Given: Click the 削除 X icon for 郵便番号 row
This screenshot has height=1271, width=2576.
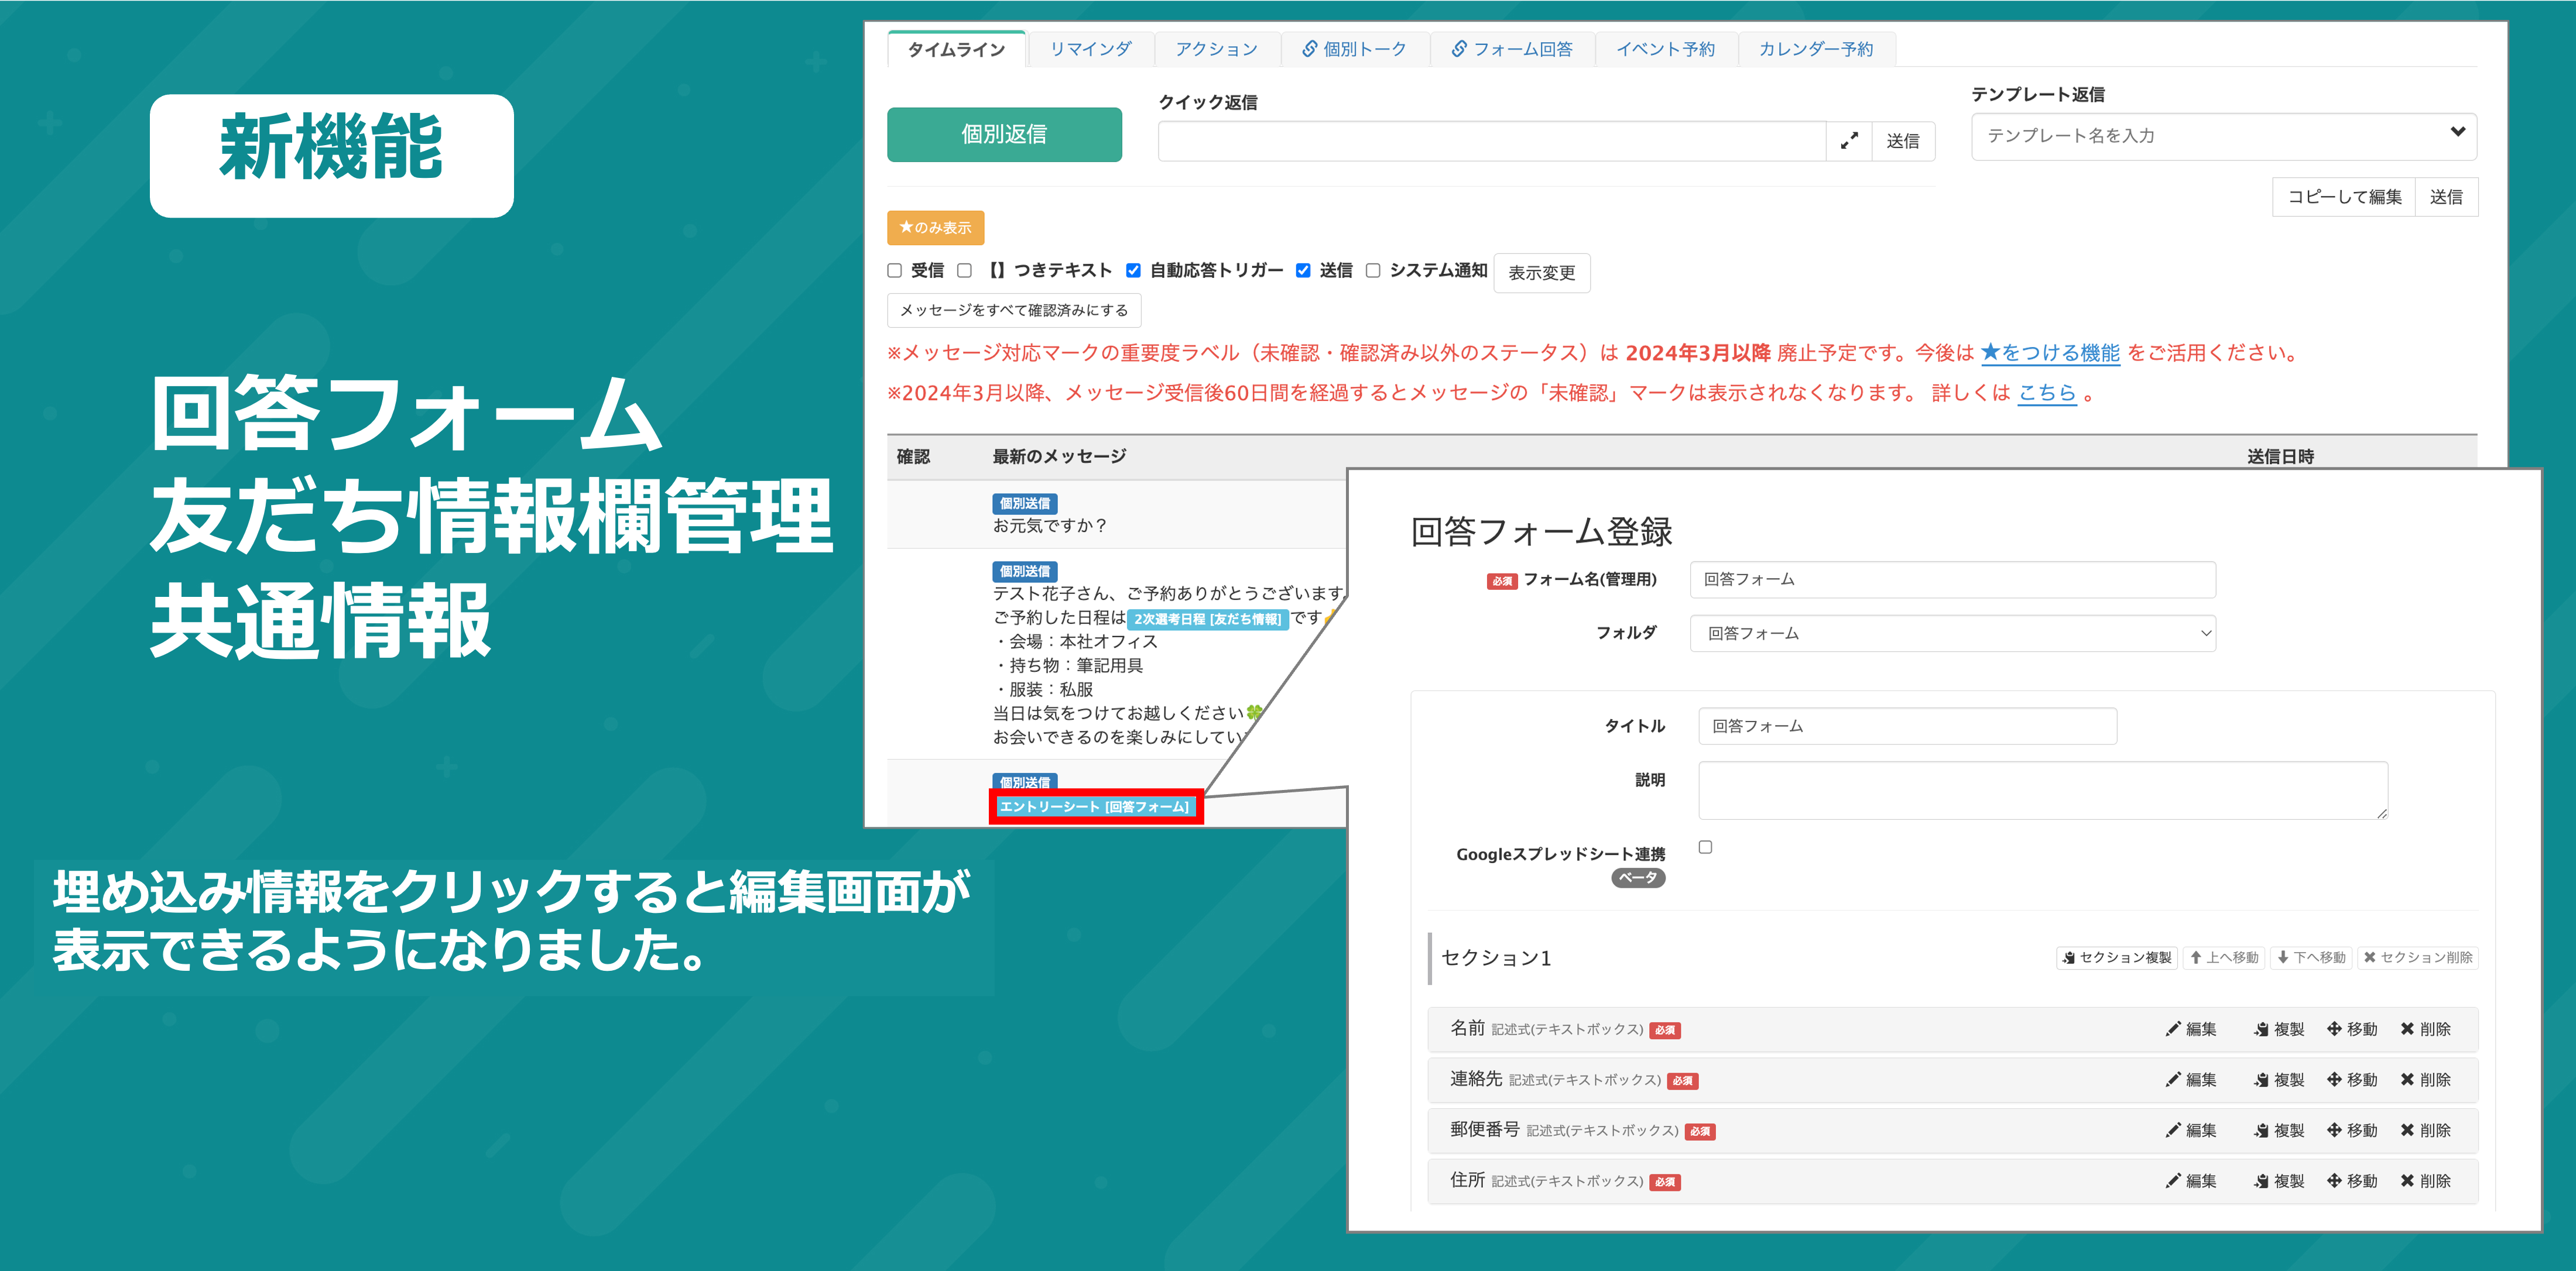Looking at the screenshot, I should (x=2407, y=1130).
